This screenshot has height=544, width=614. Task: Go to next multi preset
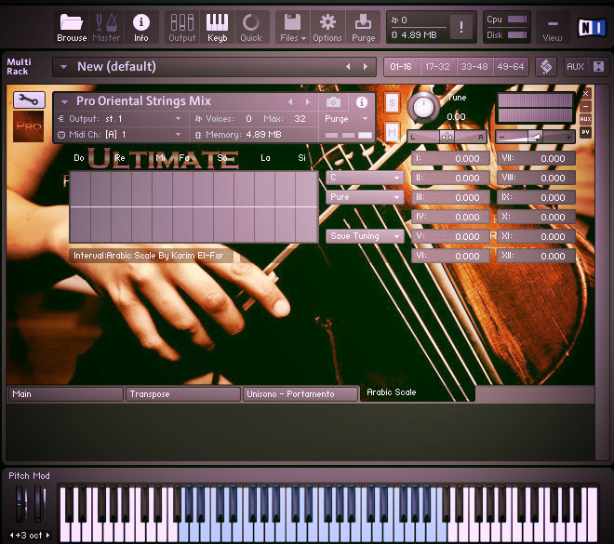pyautogui.click(x=366, y=67)
